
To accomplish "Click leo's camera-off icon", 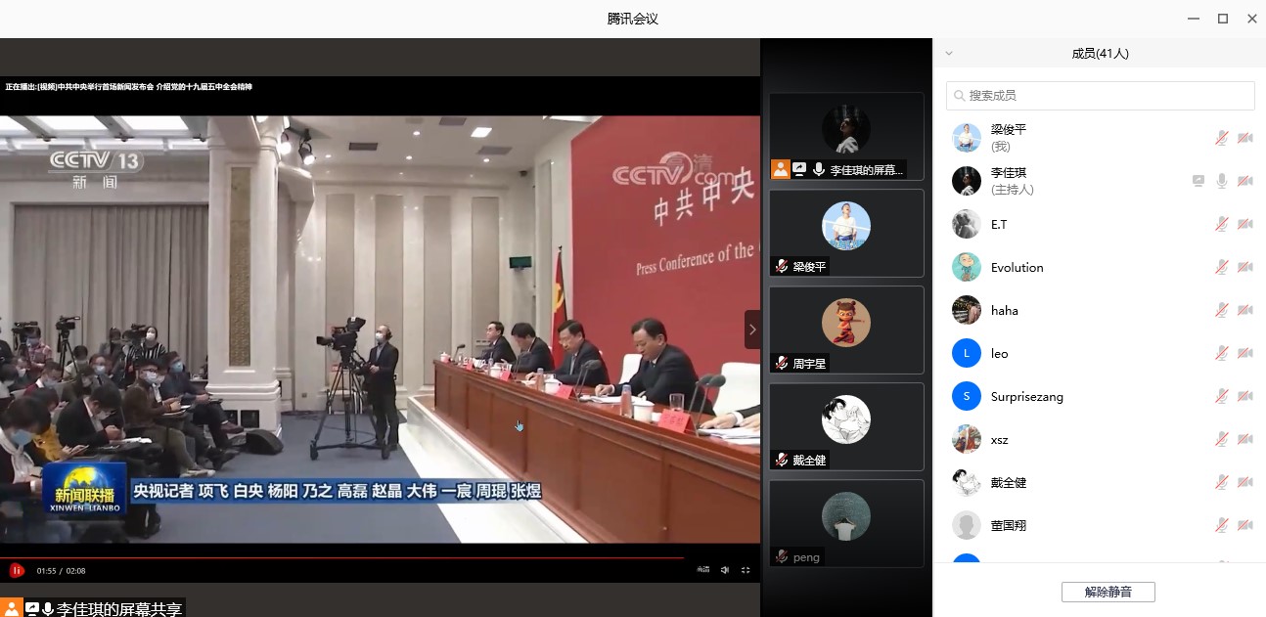I will (1245, 353).
